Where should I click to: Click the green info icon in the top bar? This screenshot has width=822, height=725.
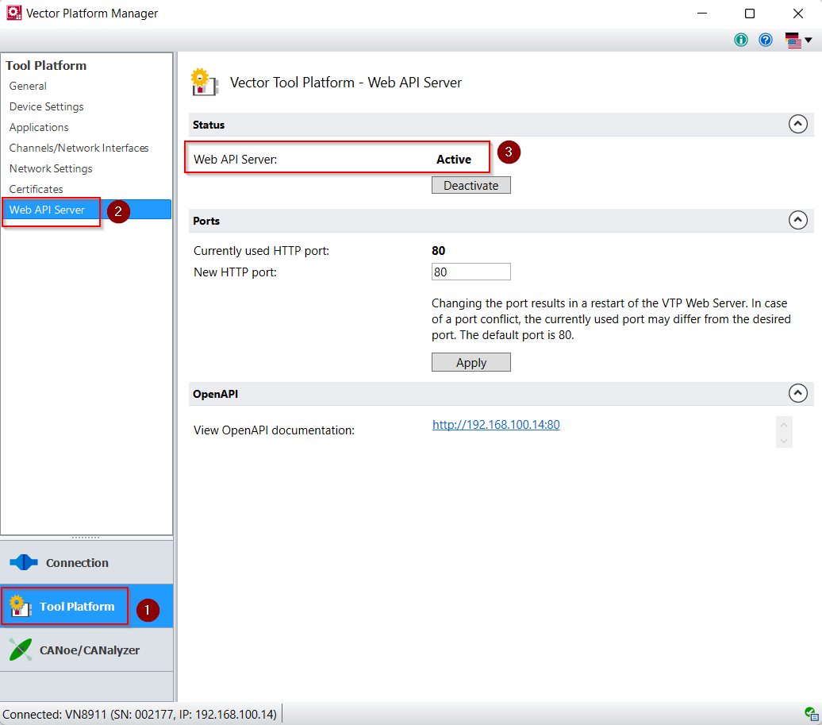pos(741,40)
